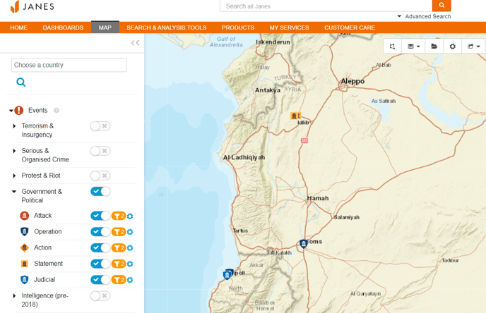Open map settings gear in toolbar
This screenshot has width=486, height=313.
pyautogui.click(x=453, y=47)
